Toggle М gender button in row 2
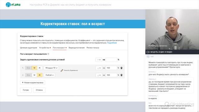The height and width of the screenshot is (112, 199). point(34,75)
